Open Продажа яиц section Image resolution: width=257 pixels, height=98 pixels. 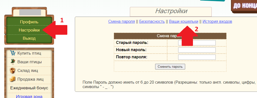30,79
